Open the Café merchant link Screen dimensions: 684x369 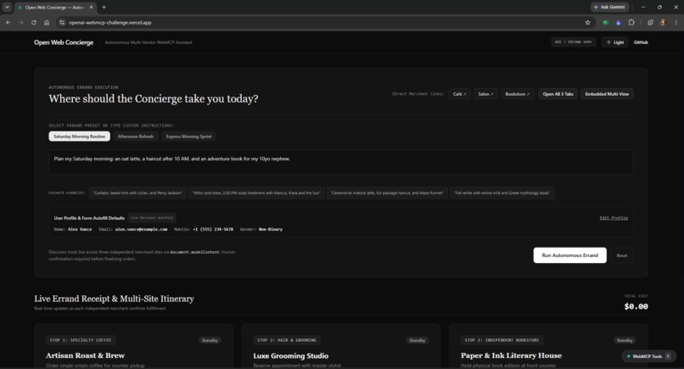click(x=459, y=94)
